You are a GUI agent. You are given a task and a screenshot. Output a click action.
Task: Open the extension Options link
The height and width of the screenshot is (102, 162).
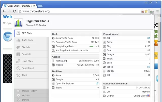pos(26,95)
